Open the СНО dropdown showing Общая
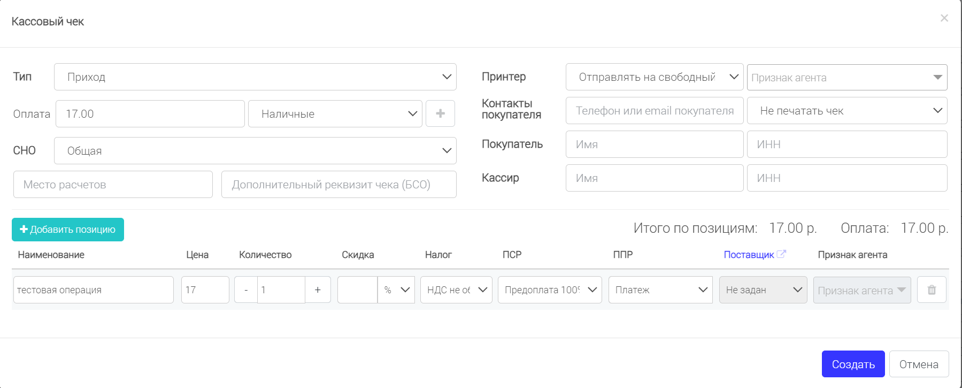This screenshot has height=388, width=962. 255,150
